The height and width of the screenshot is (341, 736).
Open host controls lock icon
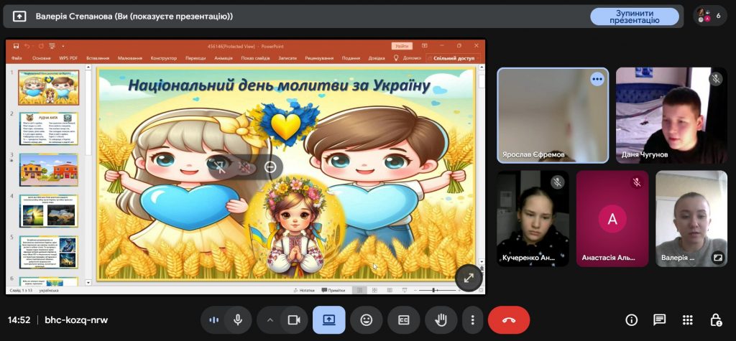tap(715, 320)
